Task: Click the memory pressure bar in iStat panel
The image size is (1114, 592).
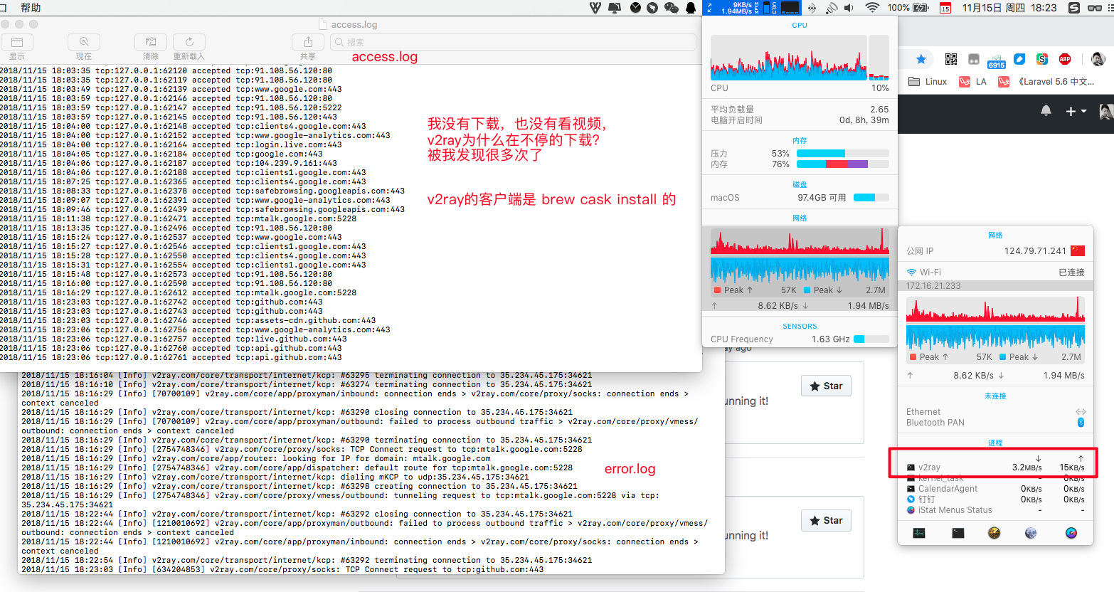Action: tap(829, 152)
